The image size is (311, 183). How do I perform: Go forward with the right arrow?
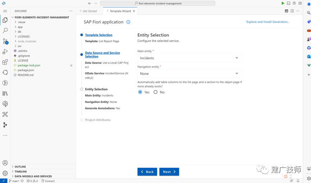pos(95,3)
